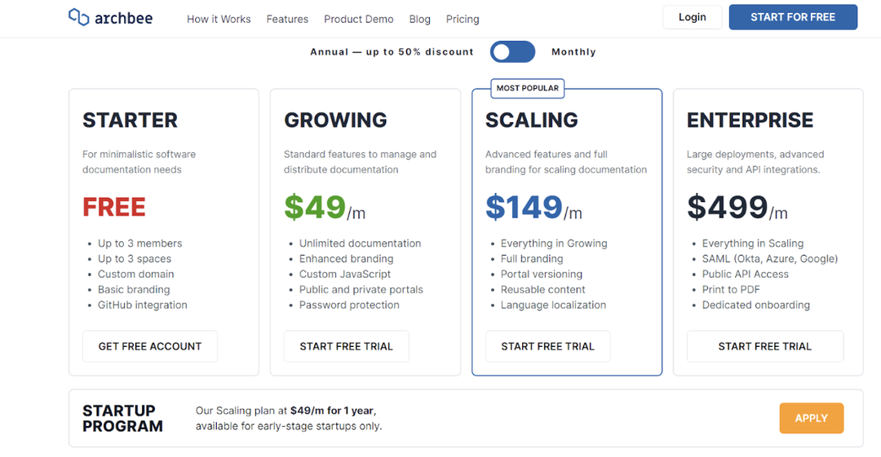Click GET FREE ACCOUNT on Starter plan

(x=150, y=346)
